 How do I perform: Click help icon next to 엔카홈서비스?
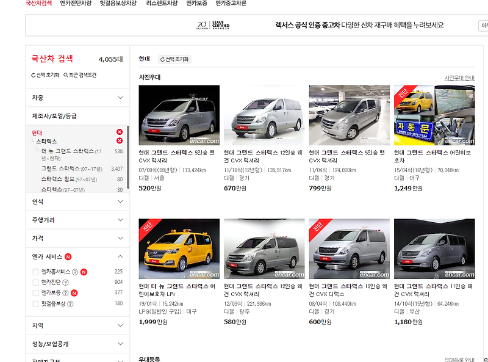[75, 272]
